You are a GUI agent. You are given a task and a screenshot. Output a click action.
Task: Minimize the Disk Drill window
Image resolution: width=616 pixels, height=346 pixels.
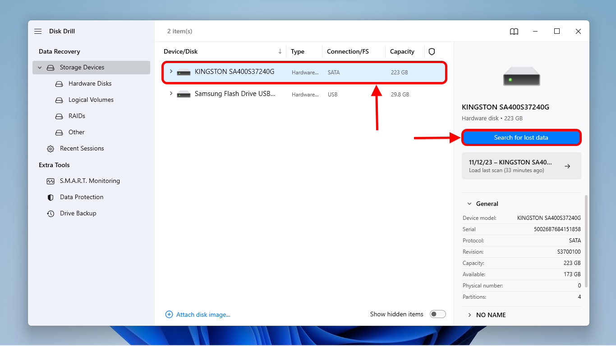(x=535, y=31)
